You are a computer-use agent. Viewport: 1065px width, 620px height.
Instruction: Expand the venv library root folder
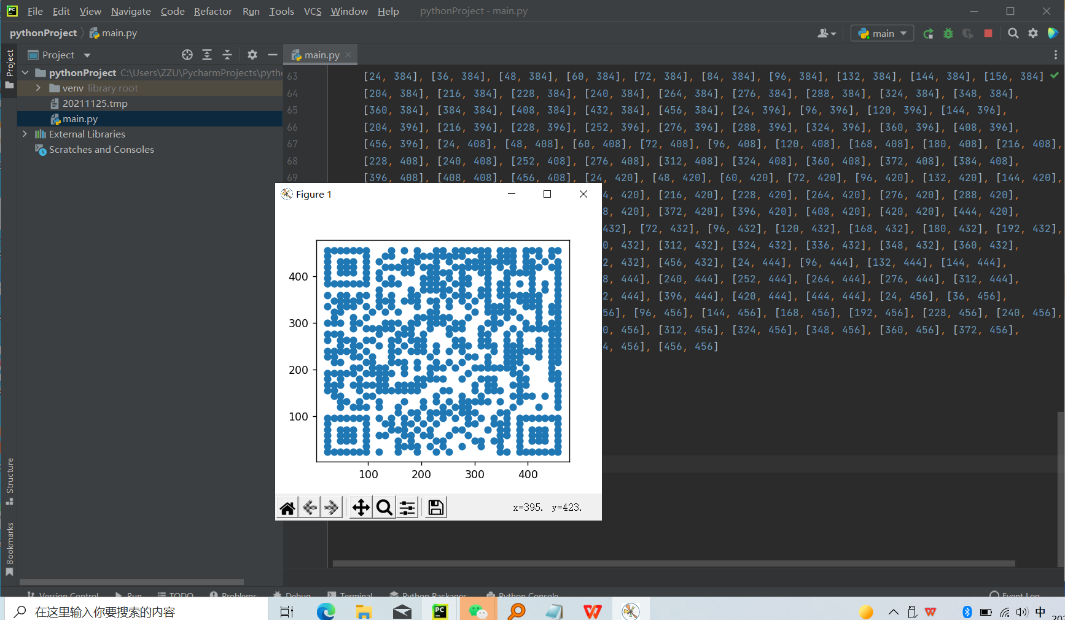coord(38,88)
